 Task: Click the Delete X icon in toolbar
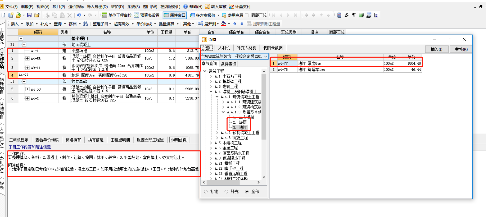70,15
